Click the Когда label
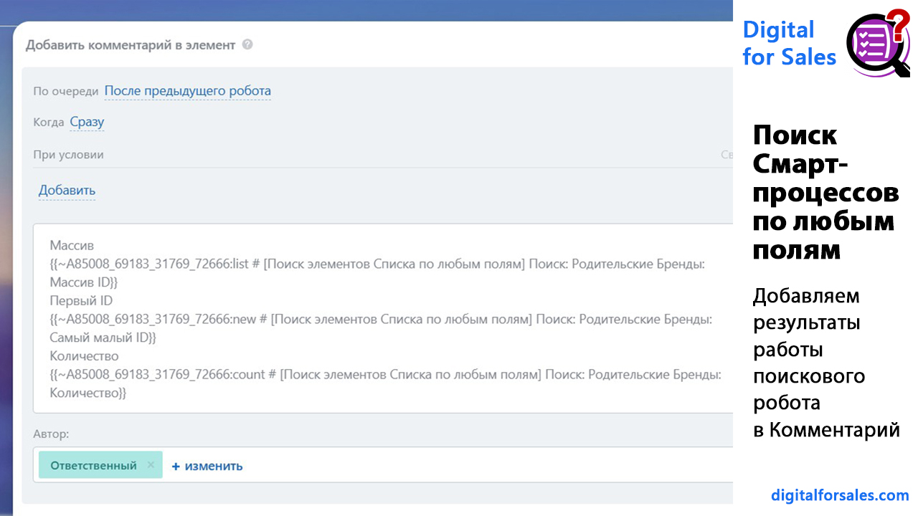Image resolution: width=918 pixels, height=516 pixels. tap(49, 123)
